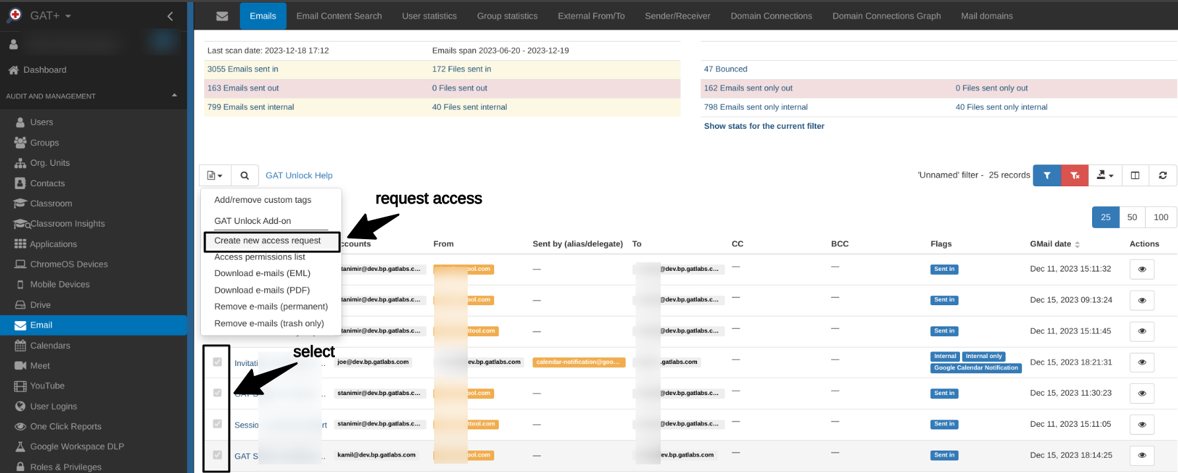This screenshot has height=473, width=1178.
Task: Open Classroom Insights in the sidebar
Action: pos(67,224)
